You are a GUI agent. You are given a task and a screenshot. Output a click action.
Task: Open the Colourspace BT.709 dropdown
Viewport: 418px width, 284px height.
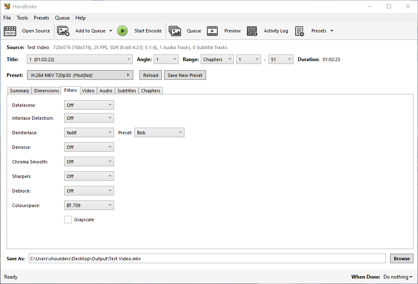(89, 205)
